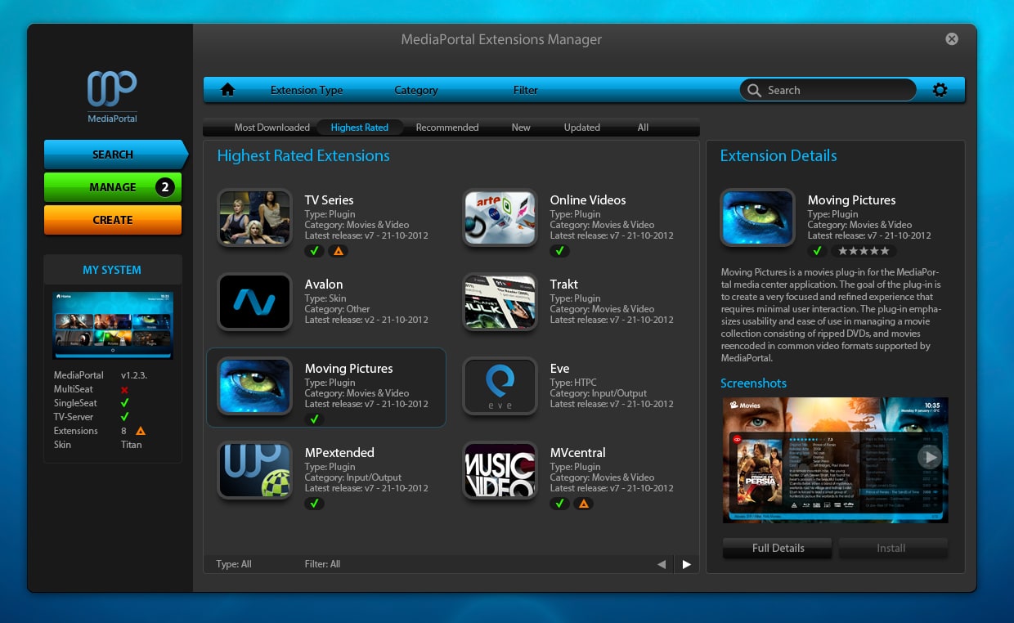
Task: Click the MY SYSTEM header
Action: tap(112, 270)
